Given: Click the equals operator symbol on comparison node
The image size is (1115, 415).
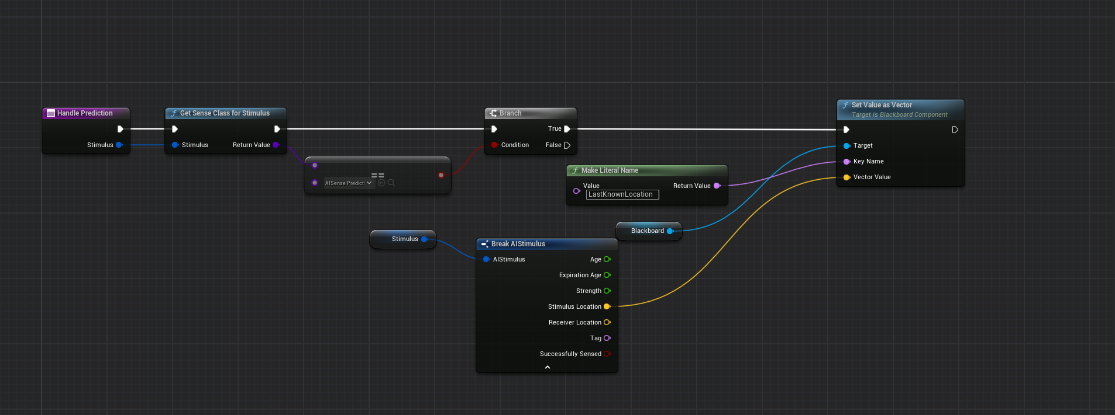Looking at the screenshot, I should click(377, 175).
